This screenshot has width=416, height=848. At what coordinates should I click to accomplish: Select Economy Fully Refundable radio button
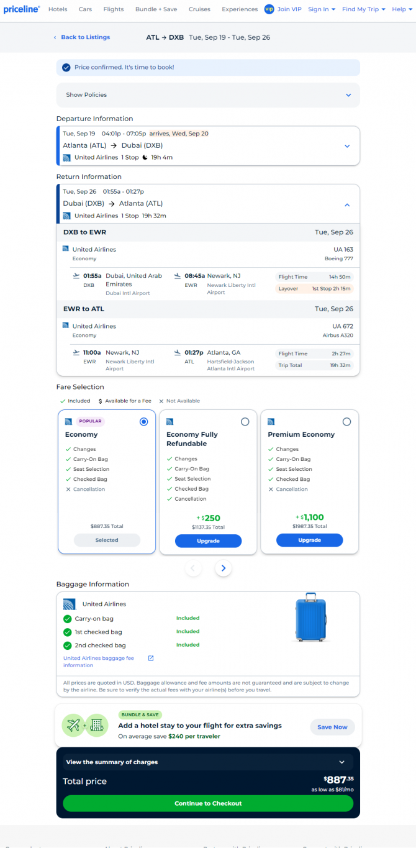point(245,422)
